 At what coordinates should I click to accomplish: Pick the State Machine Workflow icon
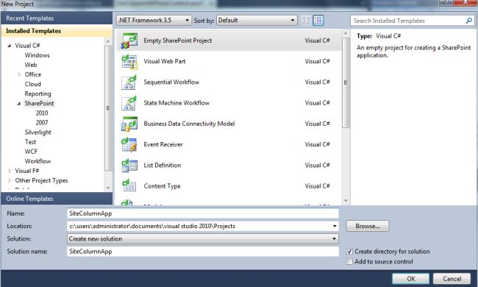point(129,103)
